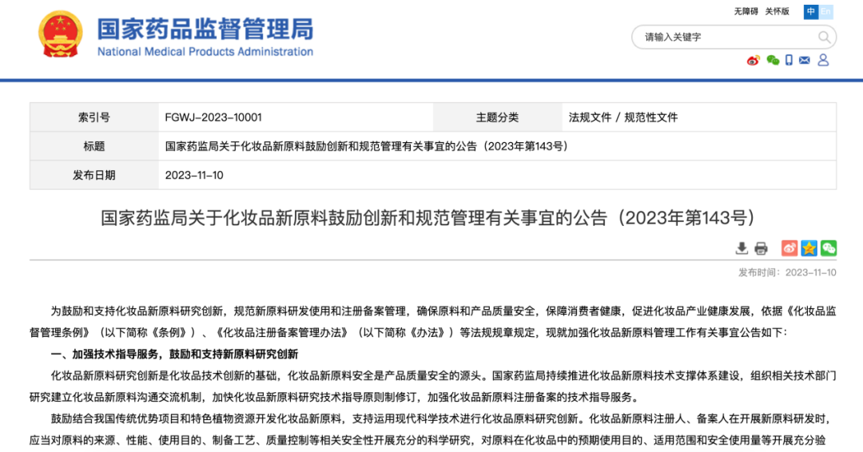Screen dimensions: 863x452
Task: Click the 法规文件 / 规范性文件 category text
Action: (622, 117)
